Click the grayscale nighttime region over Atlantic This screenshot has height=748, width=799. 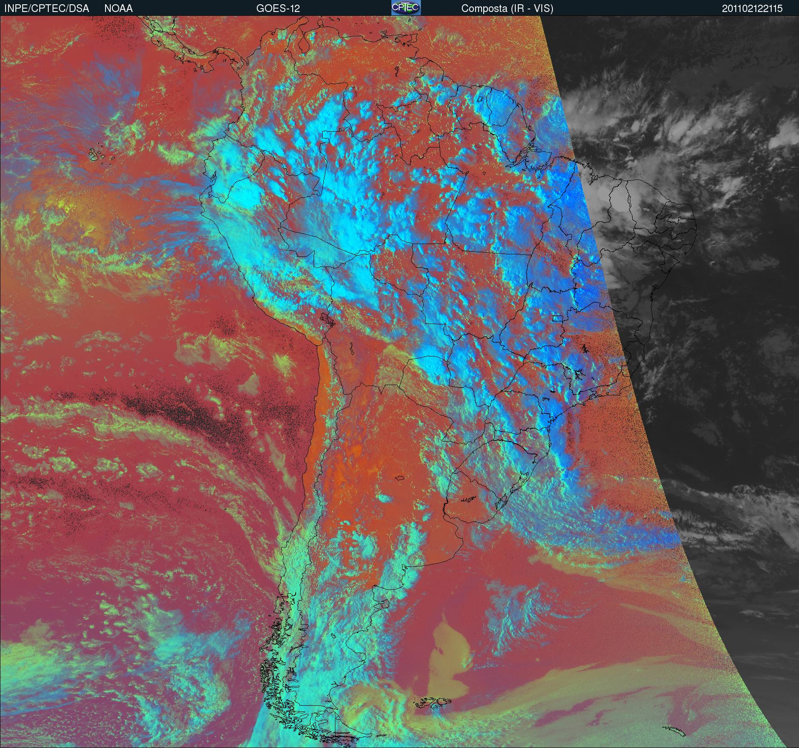point(705,385)
